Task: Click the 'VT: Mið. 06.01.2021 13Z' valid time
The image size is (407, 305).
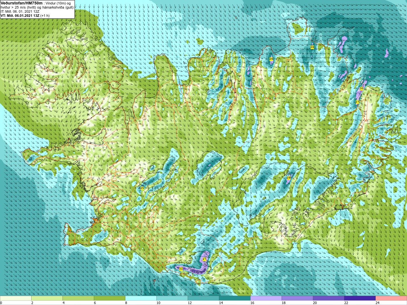Action: pyautogui.click(x=20, y=15)
